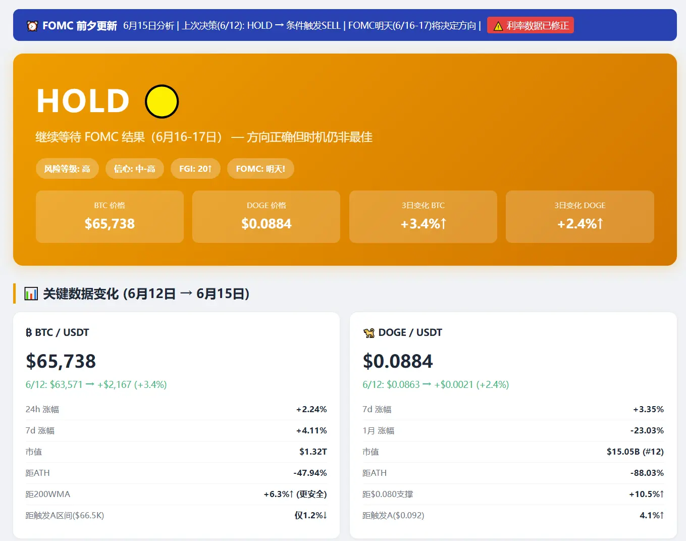Click the bar chart icon beside 关键数据变化

tap(31, 293)
